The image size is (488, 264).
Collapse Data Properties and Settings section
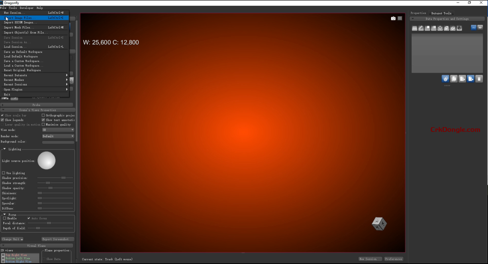(447, 19)
